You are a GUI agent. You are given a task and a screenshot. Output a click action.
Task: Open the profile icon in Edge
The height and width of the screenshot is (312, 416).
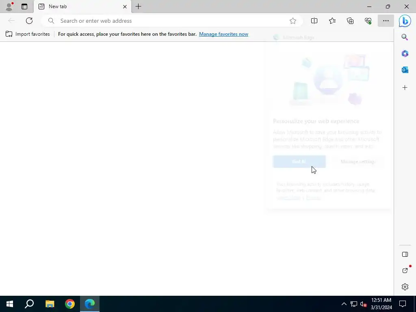point(10,6)
